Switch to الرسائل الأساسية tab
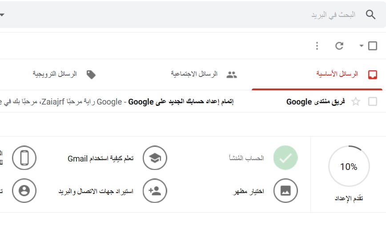Screen dimensions: 386x238 (317, 74)
